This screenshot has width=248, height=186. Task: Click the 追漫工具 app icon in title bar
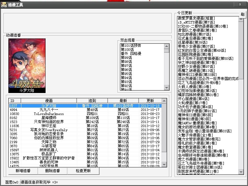tap(4, 5)
